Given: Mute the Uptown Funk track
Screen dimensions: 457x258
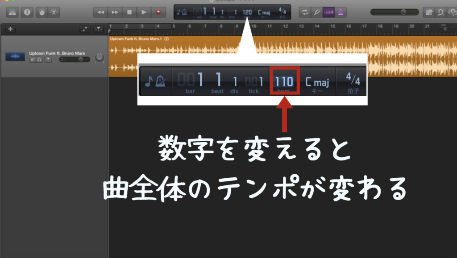Looking at the screenshot, I should pyautogui.click(x=33, y=60).
